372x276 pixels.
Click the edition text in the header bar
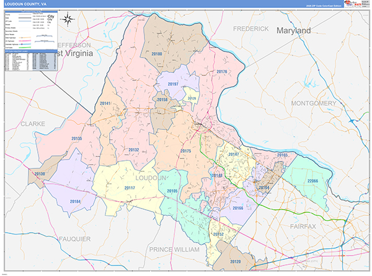click(324, 6)
